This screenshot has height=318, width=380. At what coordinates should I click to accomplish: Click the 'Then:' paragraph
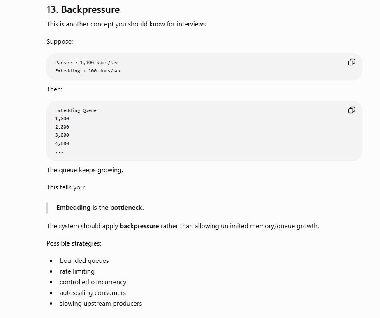tap(54, 89)
